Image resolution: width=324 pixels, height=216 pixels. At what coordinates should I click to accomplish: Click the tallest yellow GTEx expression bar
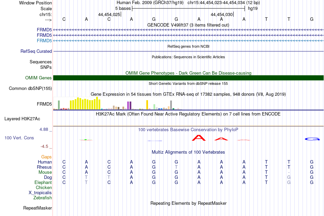97,103
